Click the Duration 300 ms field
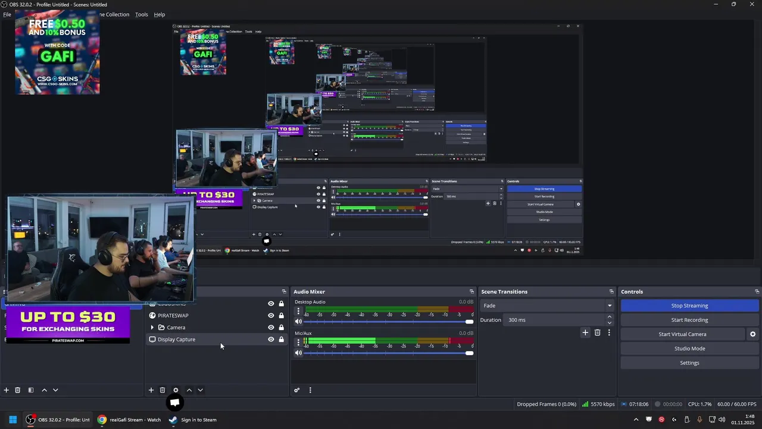This screenshot has height=429, width=762. tap(555, 320)
